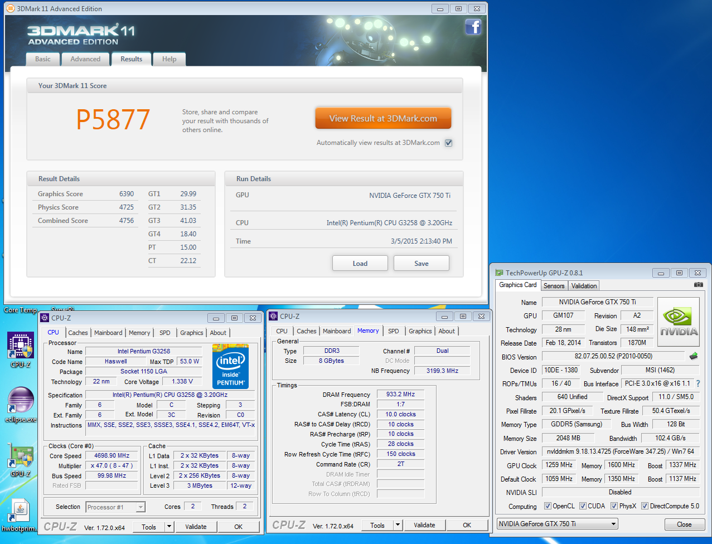Open the Processor #1 selection dropdown
The height and width of the screenshot is (544, 712).
coord(115,507)
